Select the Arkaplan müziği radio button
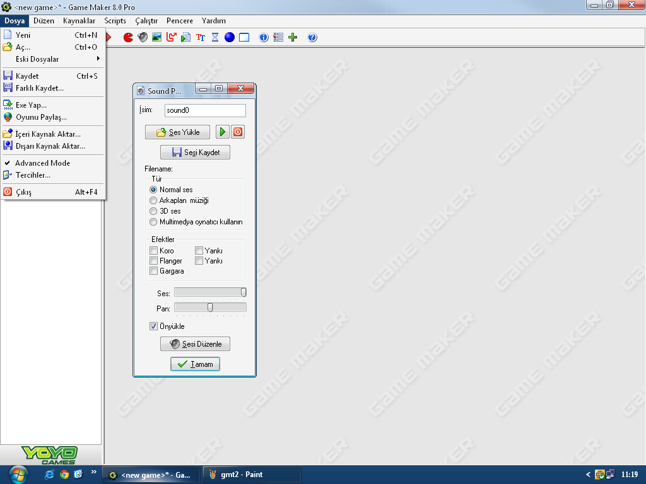Viewport: 646px width, 484px height. click(153, 200)
